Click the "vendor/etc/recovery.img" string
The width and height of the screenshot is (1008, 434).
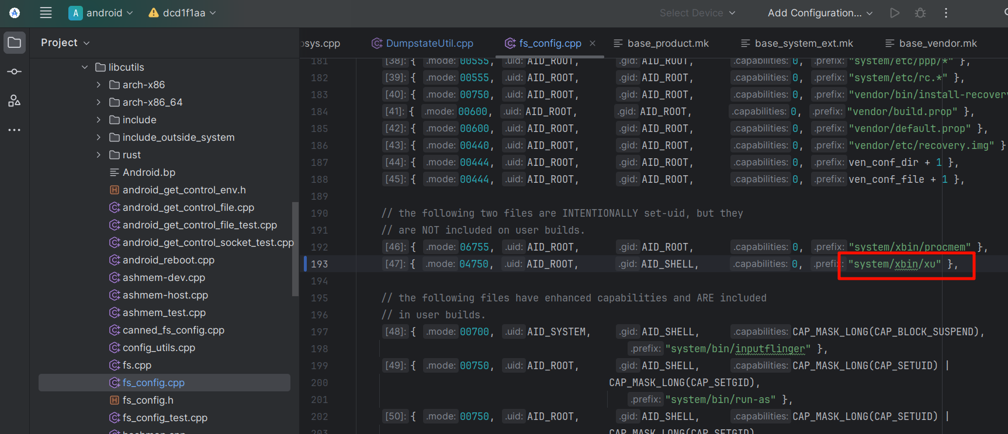(x=921, y=145)
